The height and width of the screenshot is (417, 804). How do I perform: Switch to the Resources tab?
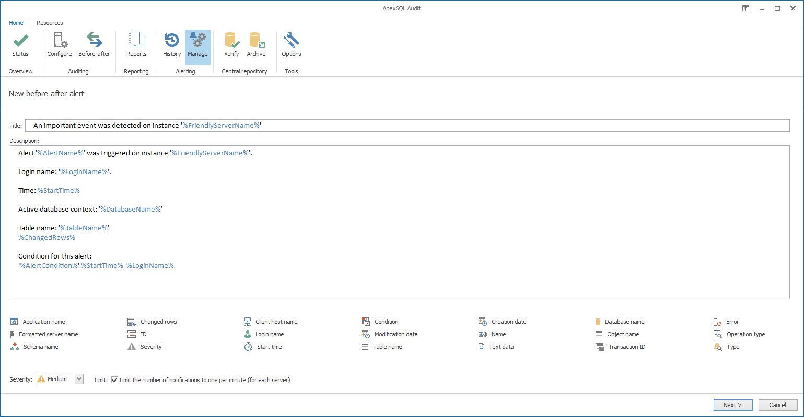[50, 23]
